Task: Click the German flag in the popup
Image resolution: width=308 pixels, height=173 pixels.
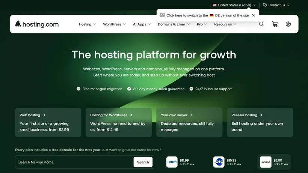Action: (x=211, y=15)
